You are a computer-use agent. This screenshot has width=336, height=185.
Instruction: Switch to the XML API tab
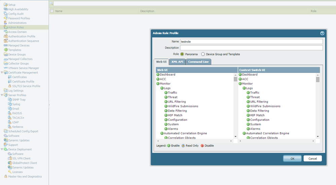click(177, 62)
